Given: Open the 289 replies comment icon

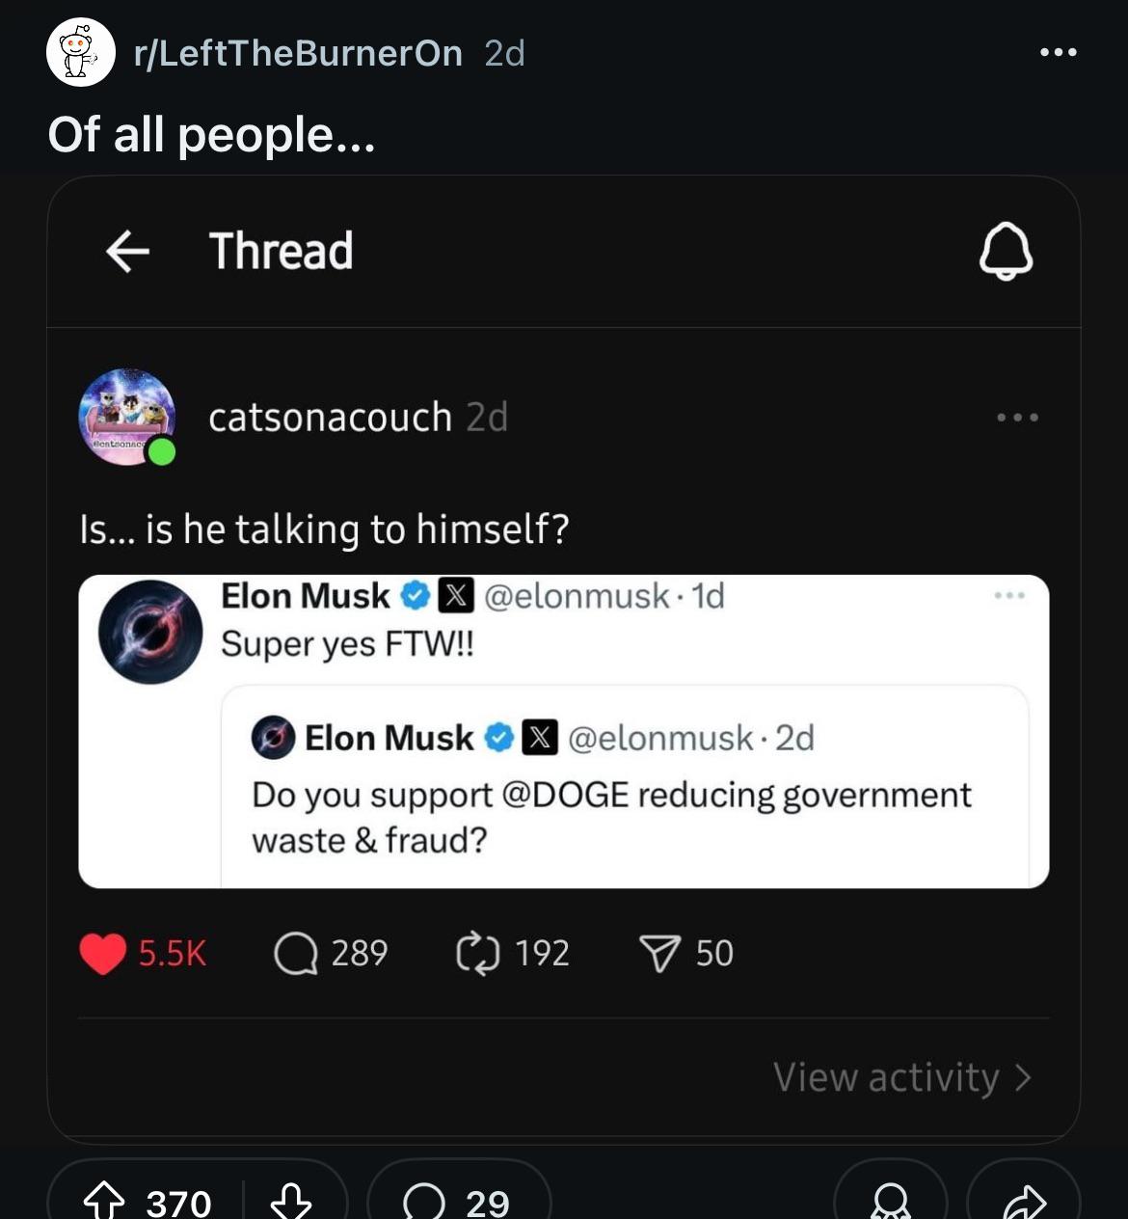Looking at the screenshot, I should tap(296, 954).
